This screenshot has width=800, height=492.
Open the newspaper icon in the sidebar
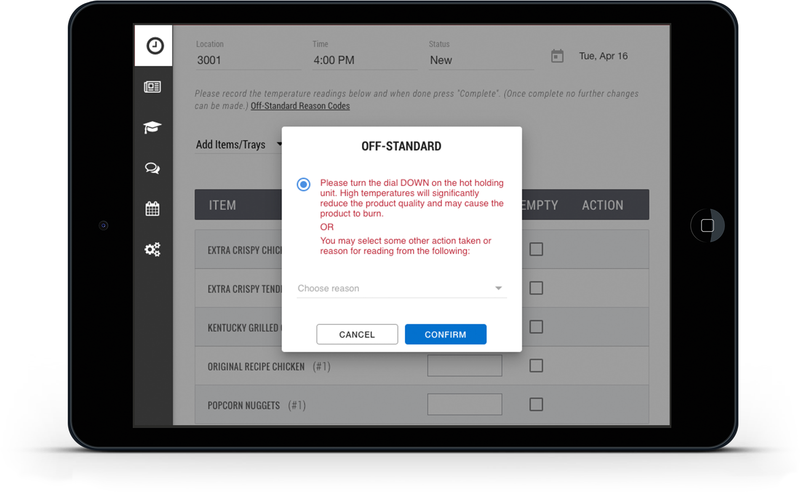click(153, 87)
